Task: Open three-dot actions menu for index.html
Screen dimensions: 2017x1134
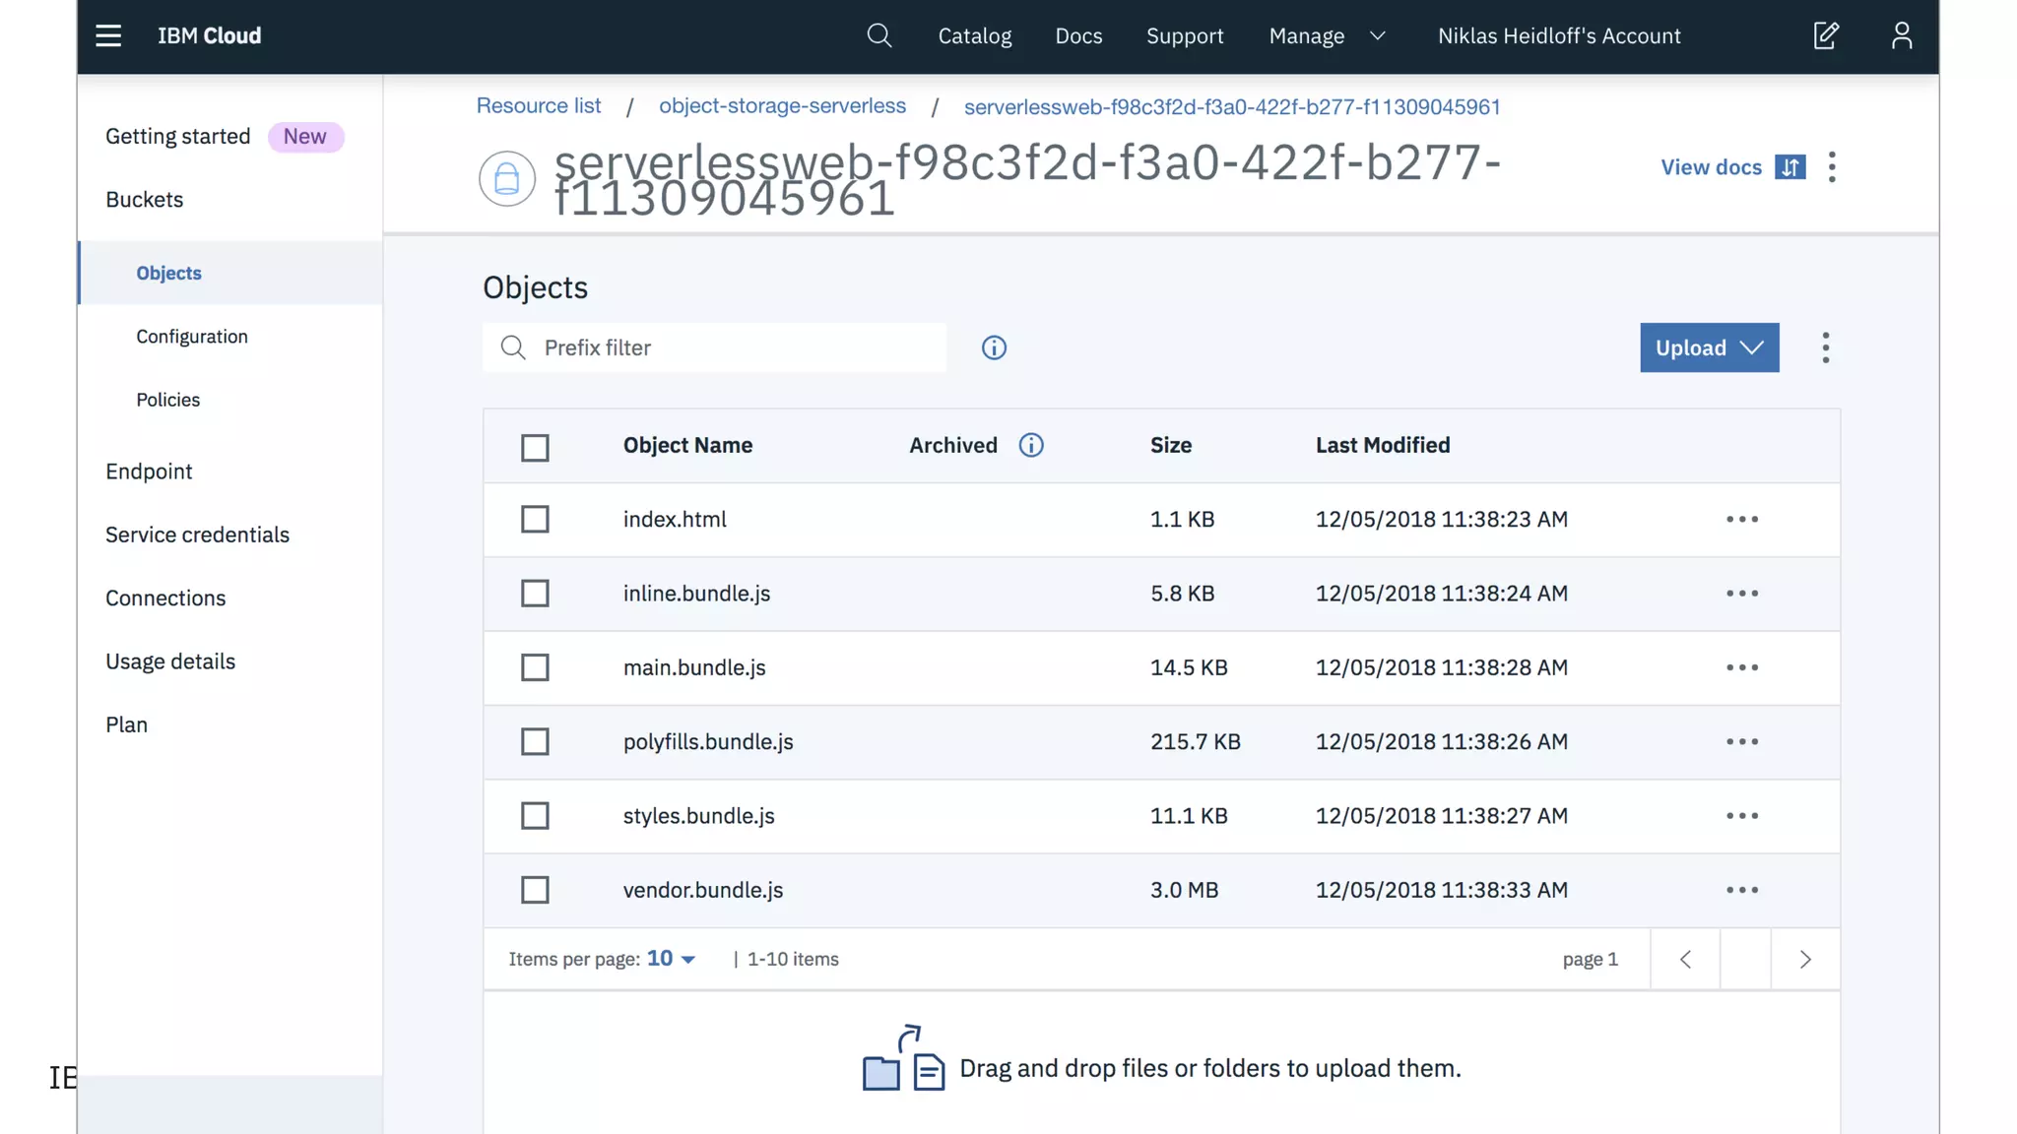Action: point(1741,520)
